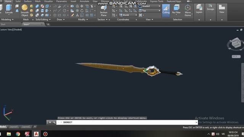Select the Scale tool in Modify

[82, 15]
